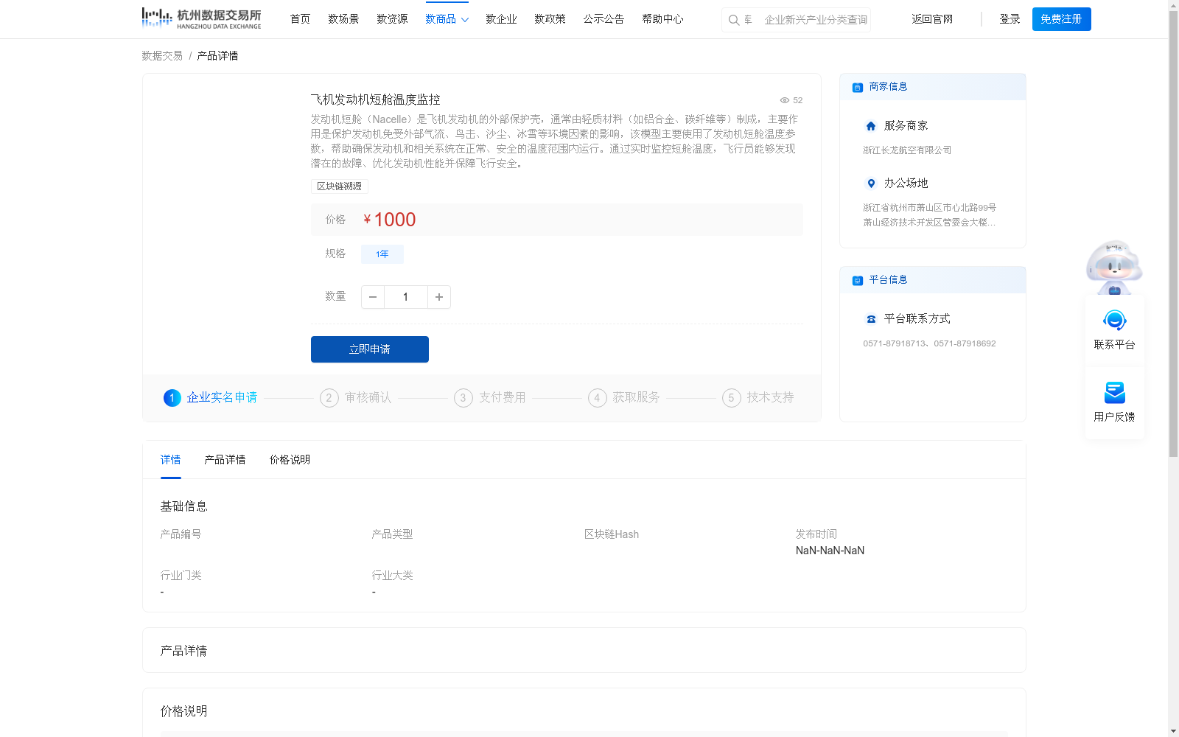Click the 立即申请 button
This screenshot has width=1179, height=737.
[370, 349]
